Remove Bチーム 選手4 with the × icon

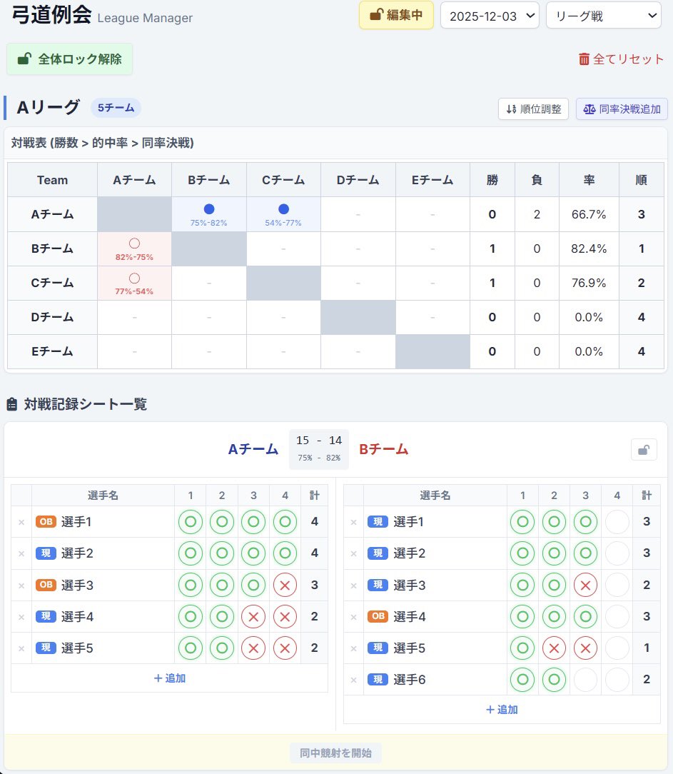(353, 617)
